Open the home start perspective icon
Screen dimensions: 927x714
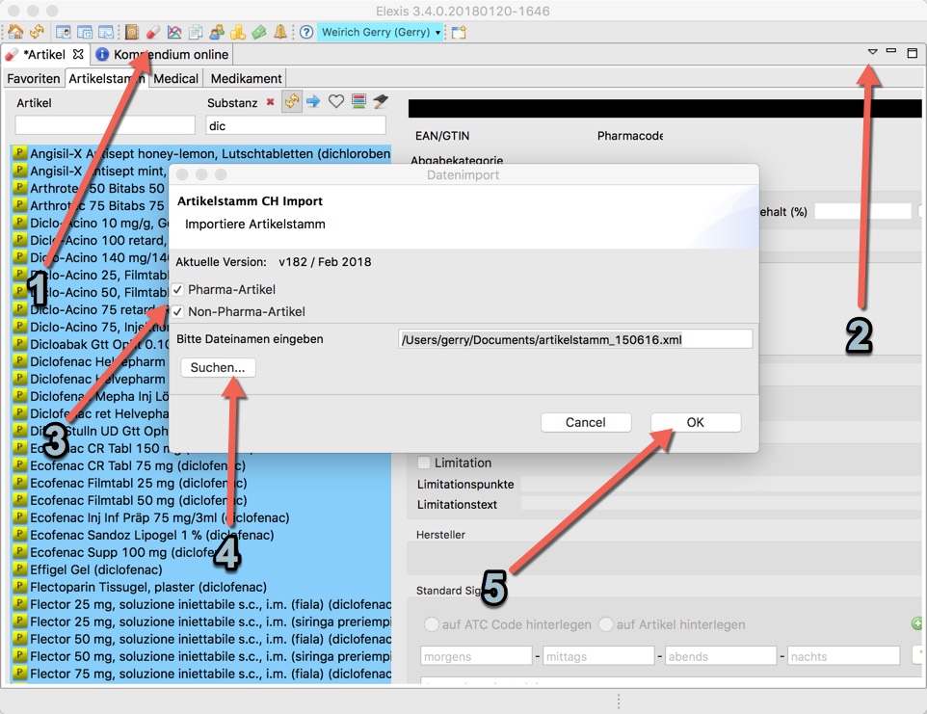16,32
